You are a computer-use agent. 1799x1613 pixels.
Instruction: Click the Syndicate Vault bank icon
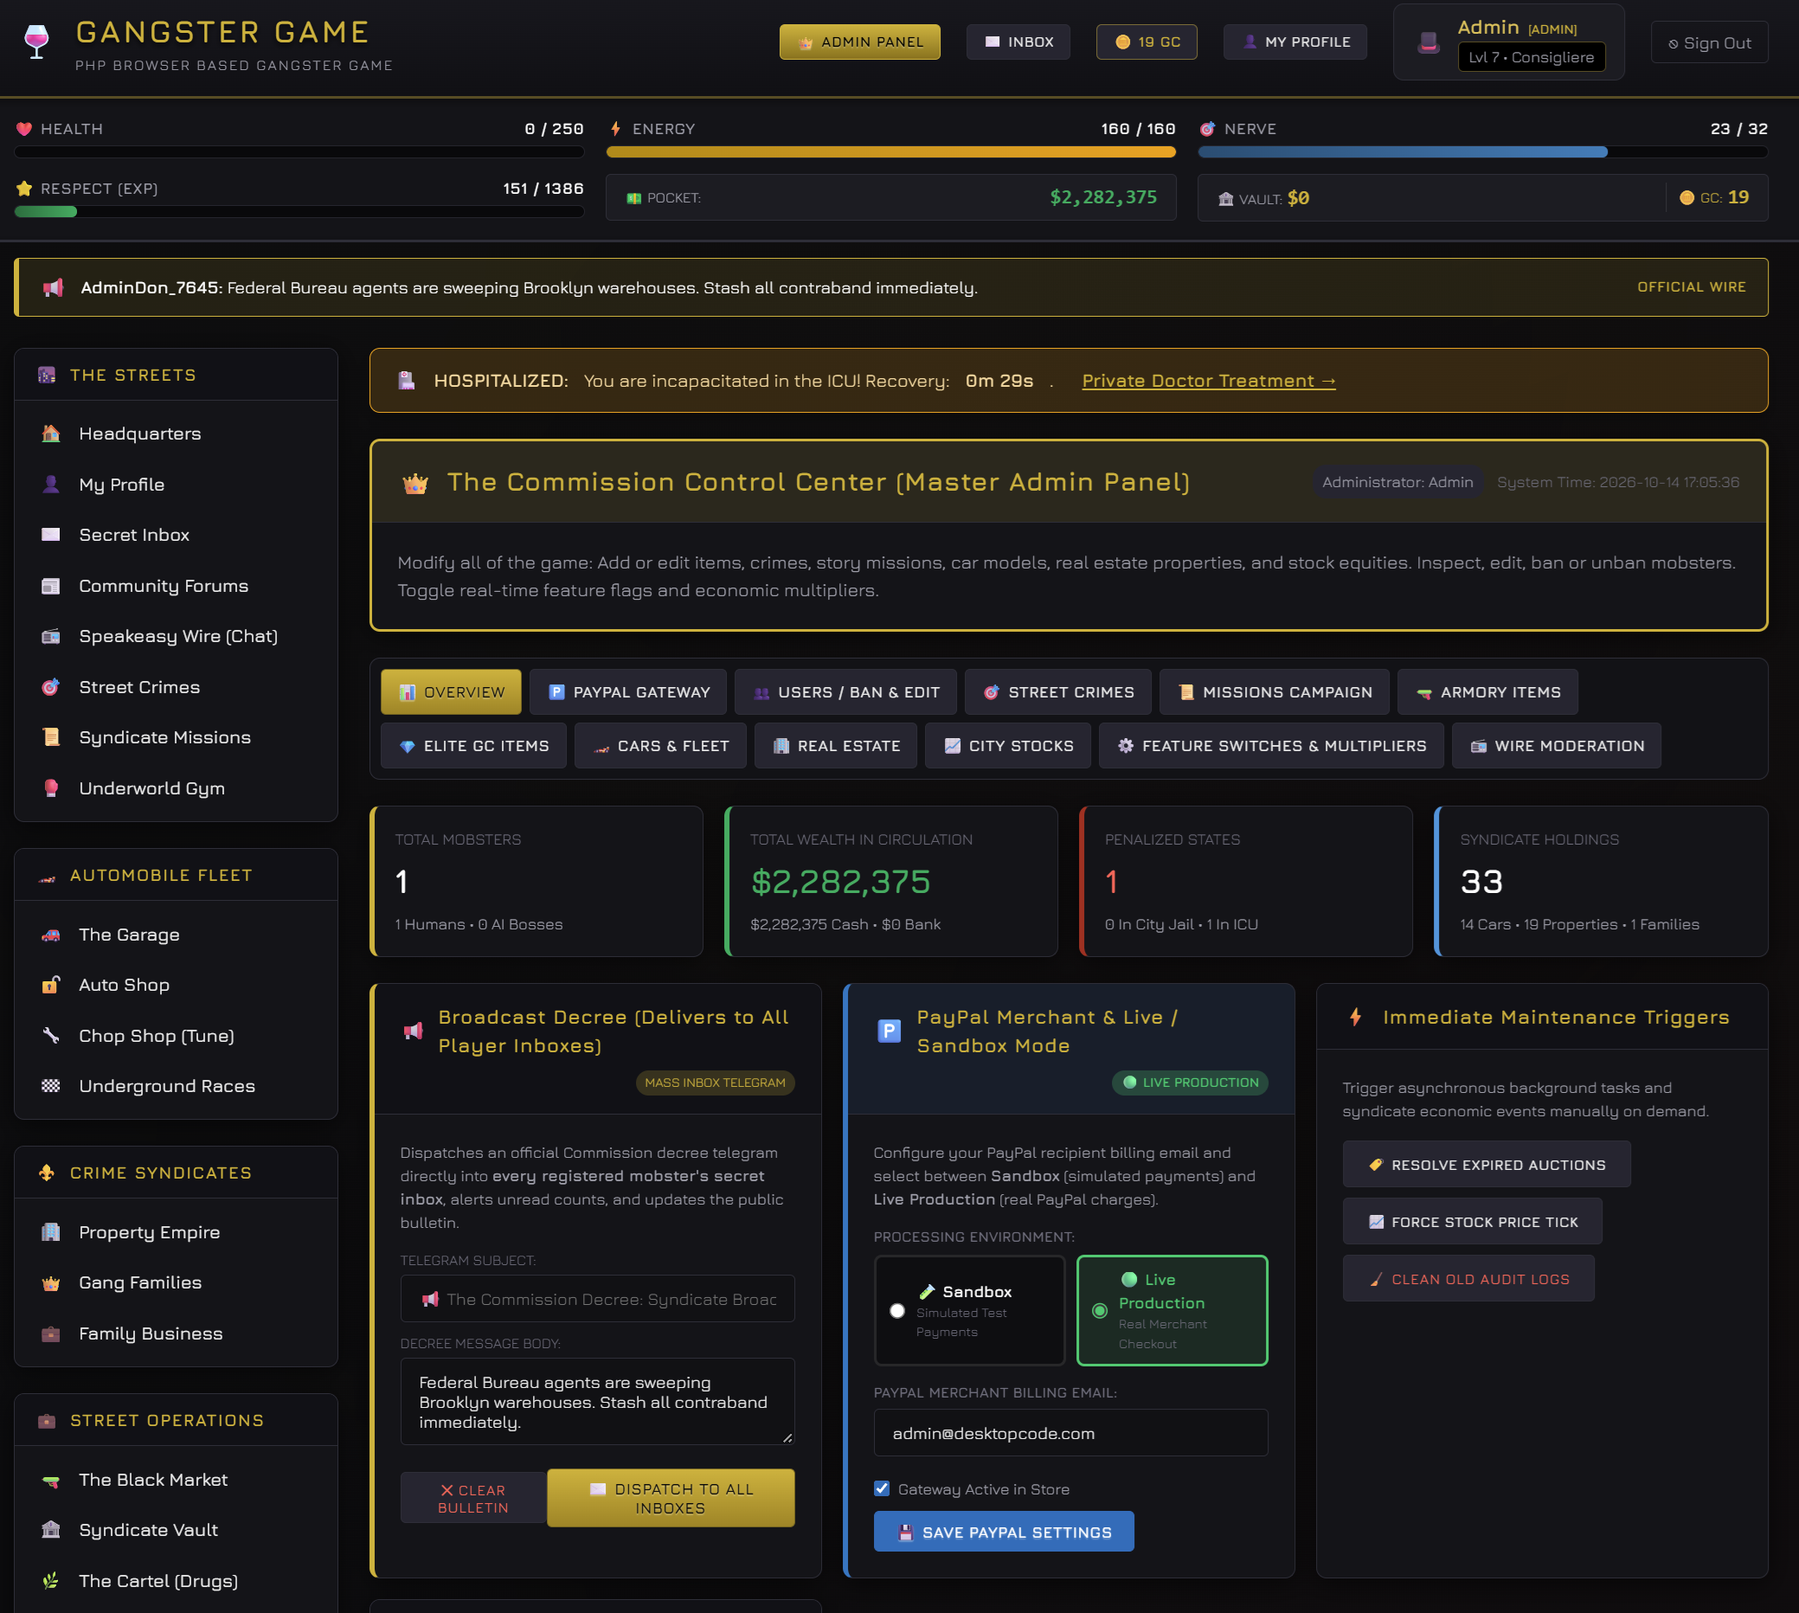pos(50,1530)
